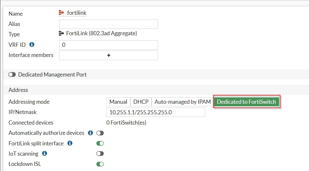The width and height of the screenshot is (309, 171).
Task: Focus the VRF ID input field
Action: [108, 45]
